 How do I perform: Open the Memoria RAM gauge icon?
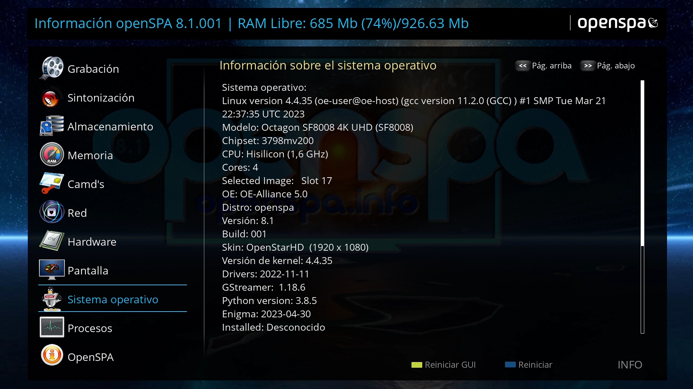point(52,155)
